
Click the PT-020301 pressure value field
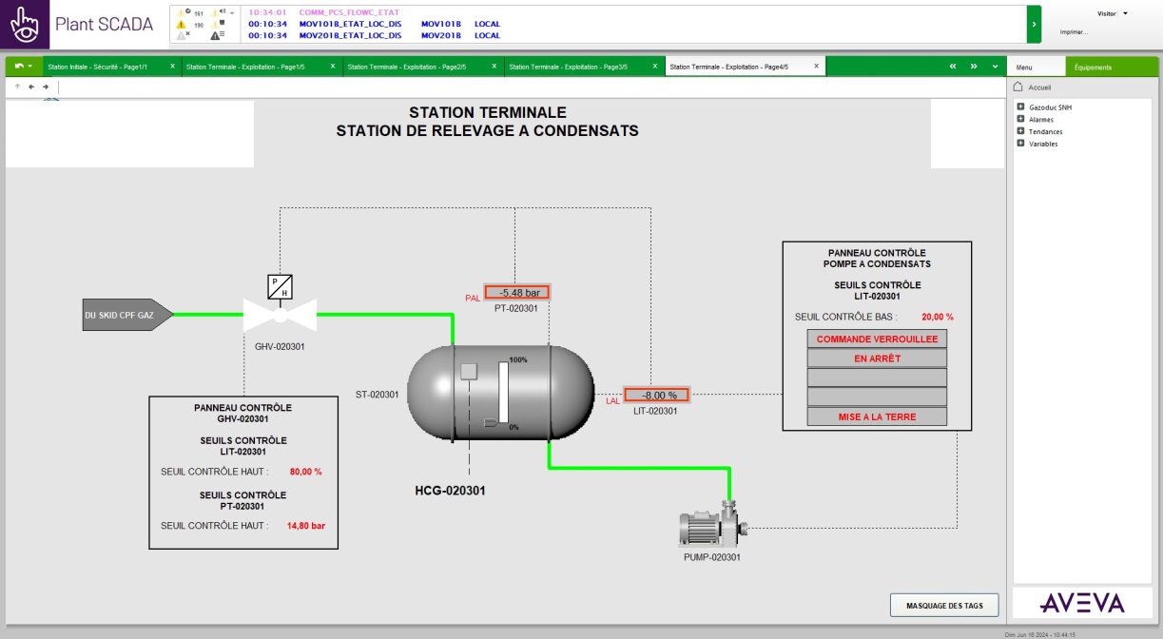tap(517, 293)
